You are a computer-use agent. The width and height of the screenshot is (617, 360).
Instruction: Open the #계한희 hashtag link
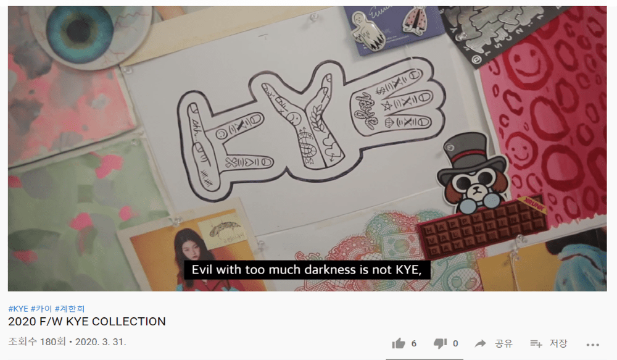70,308
